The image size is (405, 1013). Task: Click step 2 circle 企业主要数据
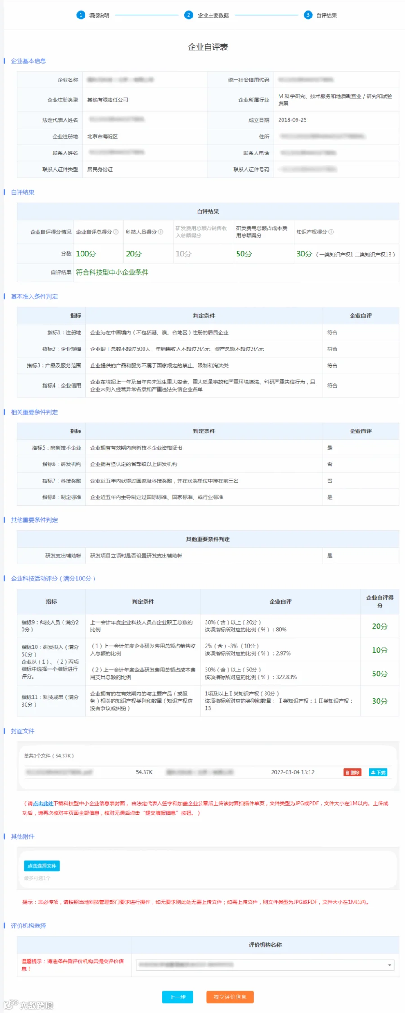pyautogui.click(x=189, y=15)
